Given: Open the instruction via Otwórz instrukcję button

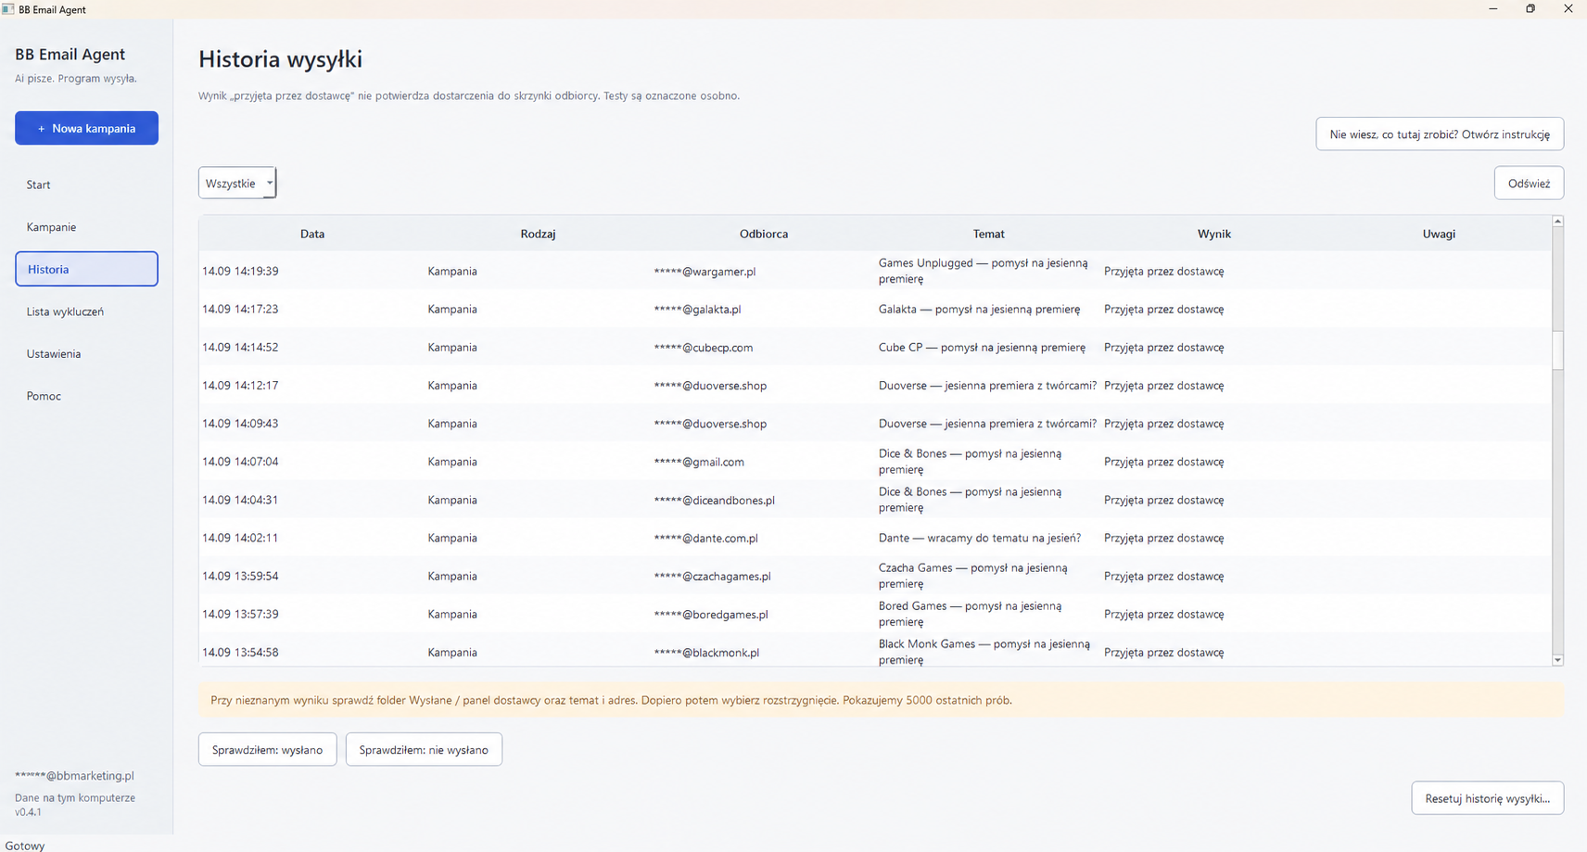Looking at the screenshot, I should 1440,134.
